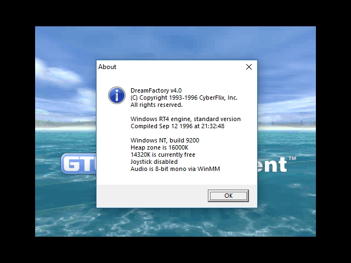Click the 'Joystick disabled' text
This screenshot has height=263, width=351.
coord(154,162)
